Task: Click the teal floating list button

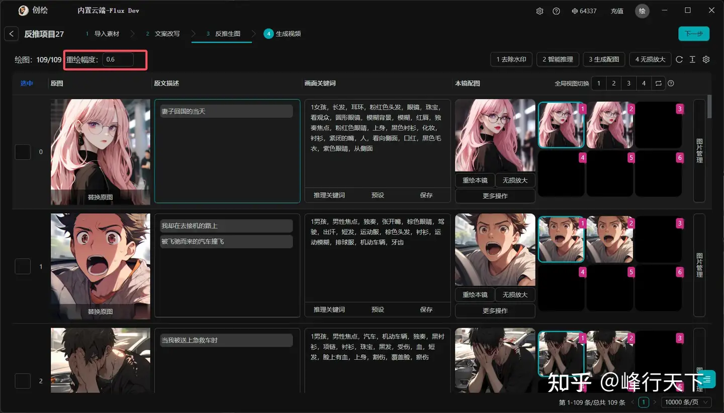Action: point(707,379)
